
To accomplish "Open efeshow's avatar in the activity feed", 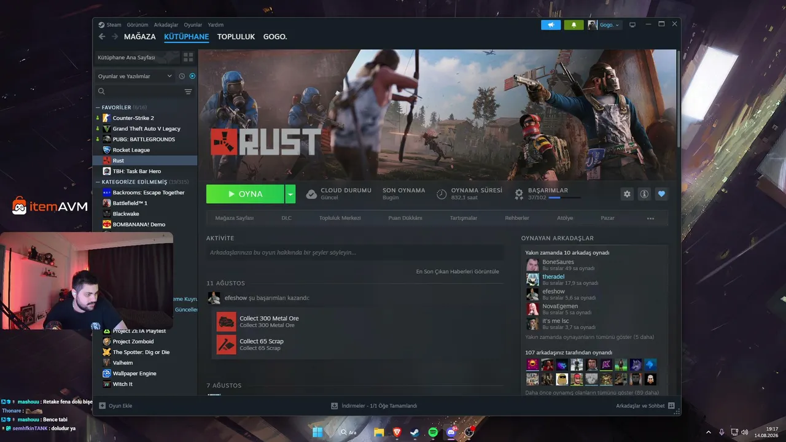I will (x=214, y=298).
